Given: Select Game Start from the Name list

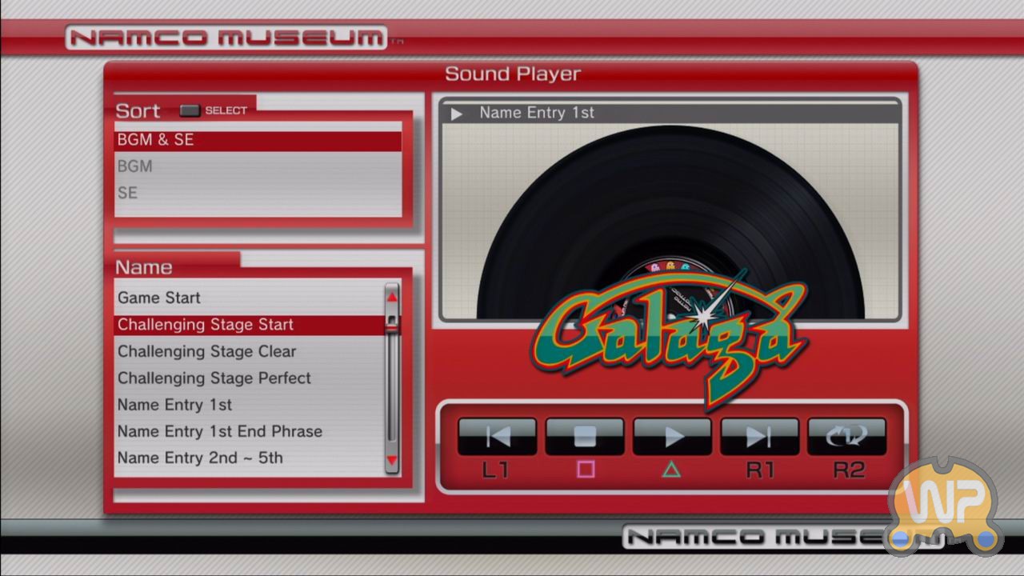Looking at the screenshot, I should coord(248,298).
